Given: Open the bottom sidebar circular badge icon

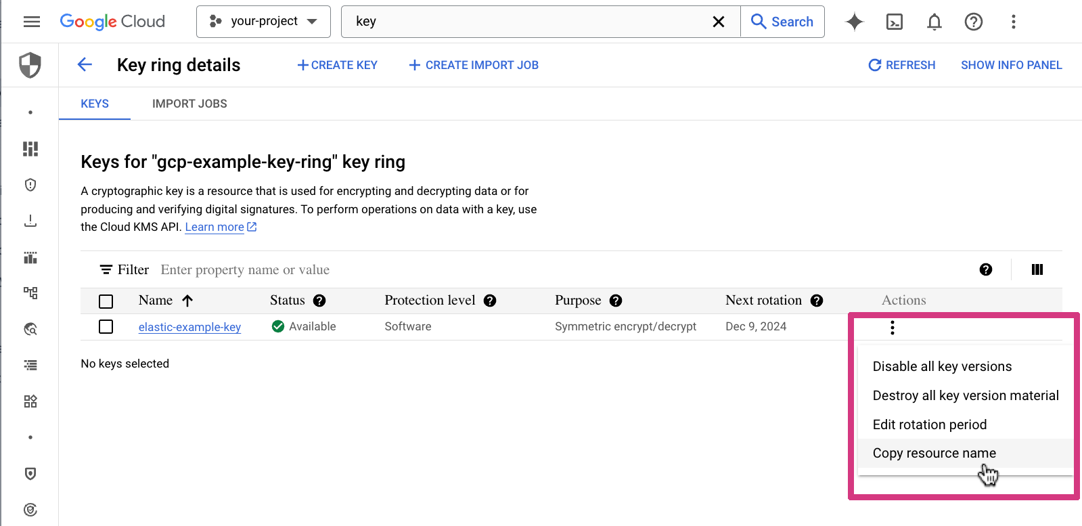Looking at the screenshot, I should click(x=30, y=510).
